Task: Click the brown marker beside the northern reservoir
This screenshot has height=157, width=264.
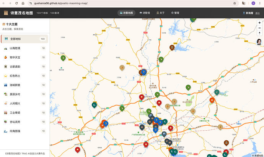Action: (x=172, y=48)
